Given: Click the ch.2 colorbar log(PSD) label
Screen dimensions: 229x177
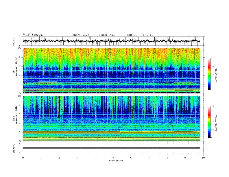Looking at the screenshot, I should tap(216, 123).
